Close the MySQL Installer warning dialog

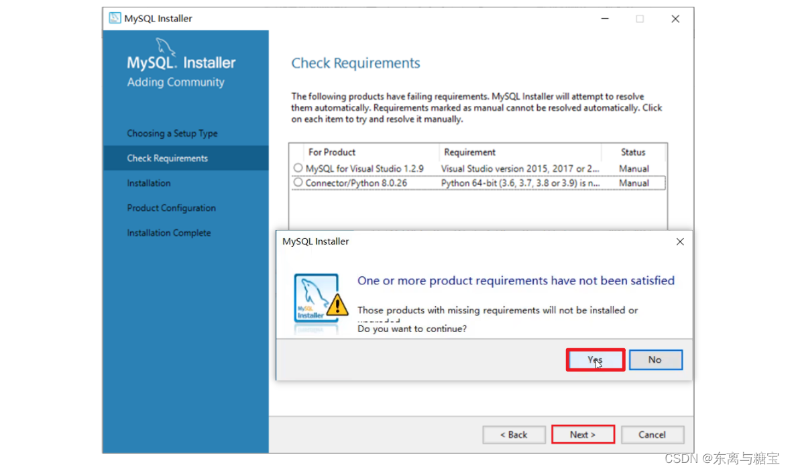coord(679,242)
